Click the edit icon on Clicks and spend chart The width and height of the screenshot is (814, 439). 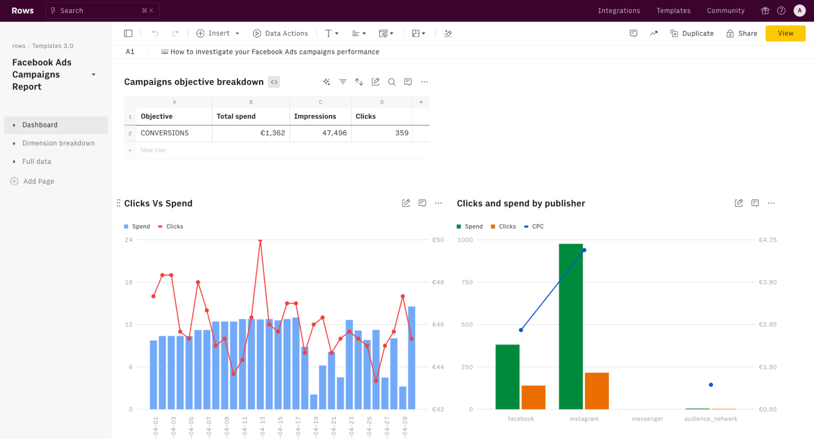[738, 203]
